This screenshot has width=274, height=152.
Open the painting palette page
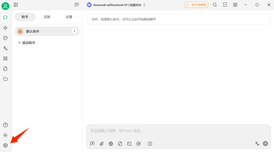(5, 38)
